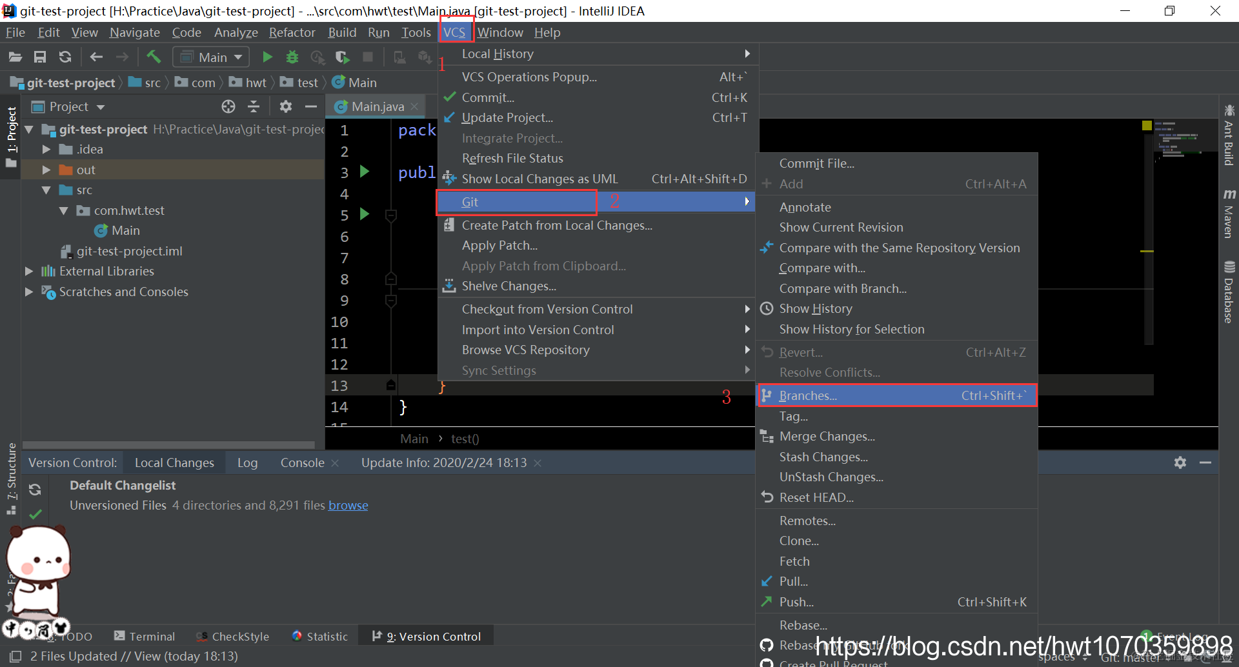Select Update Project... in VCS menu
The image size is (1239, 667).
(x=596, y=117)
